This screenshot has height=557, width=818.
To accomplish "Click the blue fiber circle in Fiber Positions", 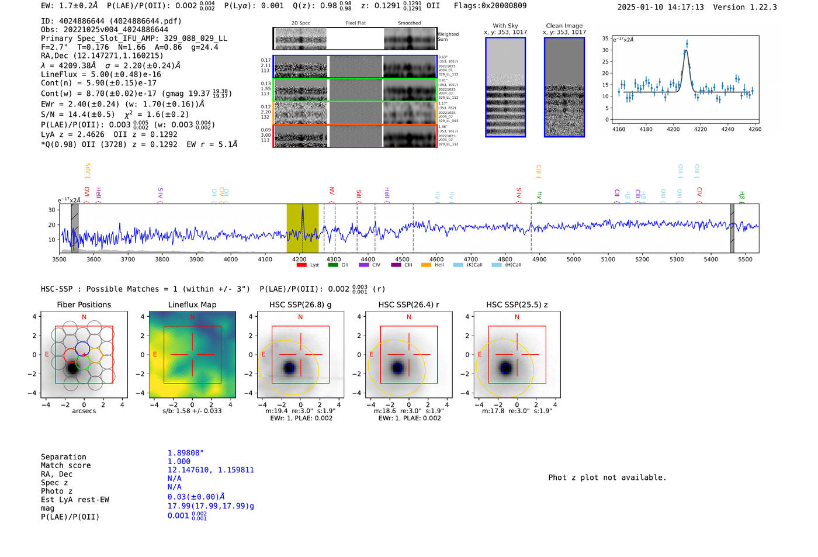I will click(83, 349).
